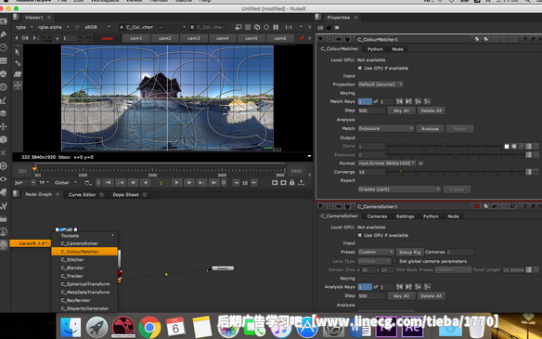Collapse the C_ColourMatcher1 properties panel triangle
Image resolution: width=542 pixels, height=339 pixels.
click(x=320, y=39)
